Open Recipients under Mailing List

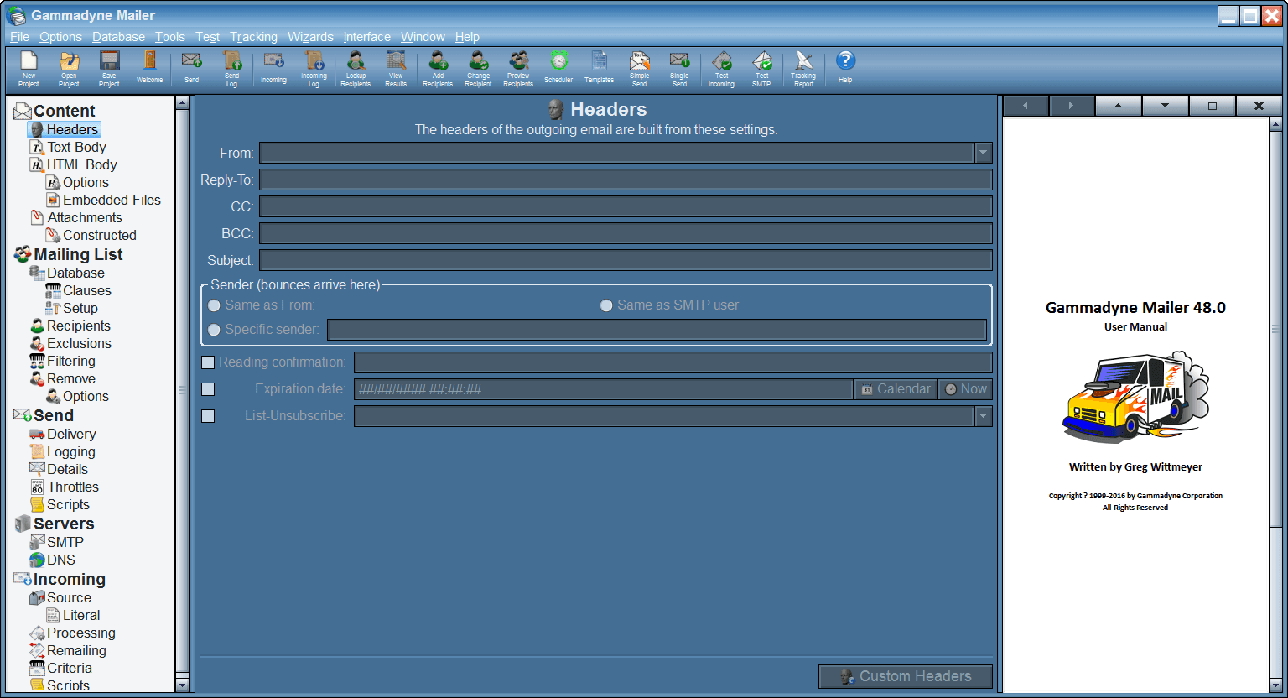point(78,326)
